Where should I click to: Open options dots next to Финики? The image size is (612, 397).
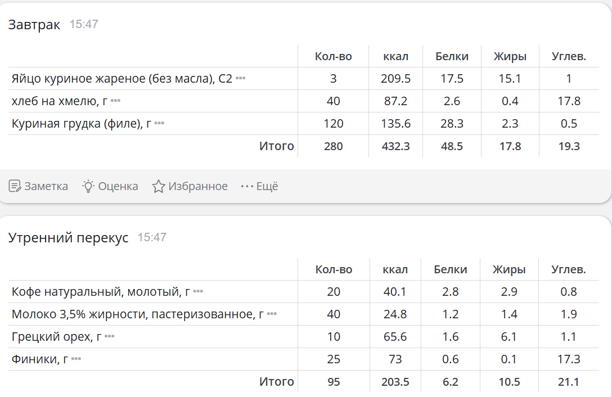(x=76, y=359)
